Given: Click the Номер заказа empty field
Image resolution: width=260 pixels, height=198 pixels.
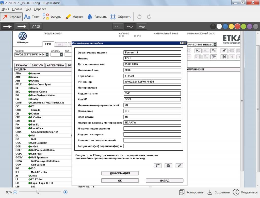Looking at the screenshot, I should coord(152,87).
